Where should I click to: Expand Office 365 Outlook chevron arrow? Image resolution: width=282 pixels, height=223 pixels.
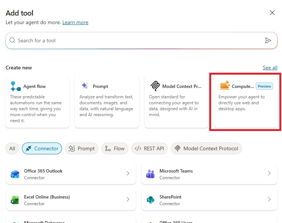click(x=128, y=173)
